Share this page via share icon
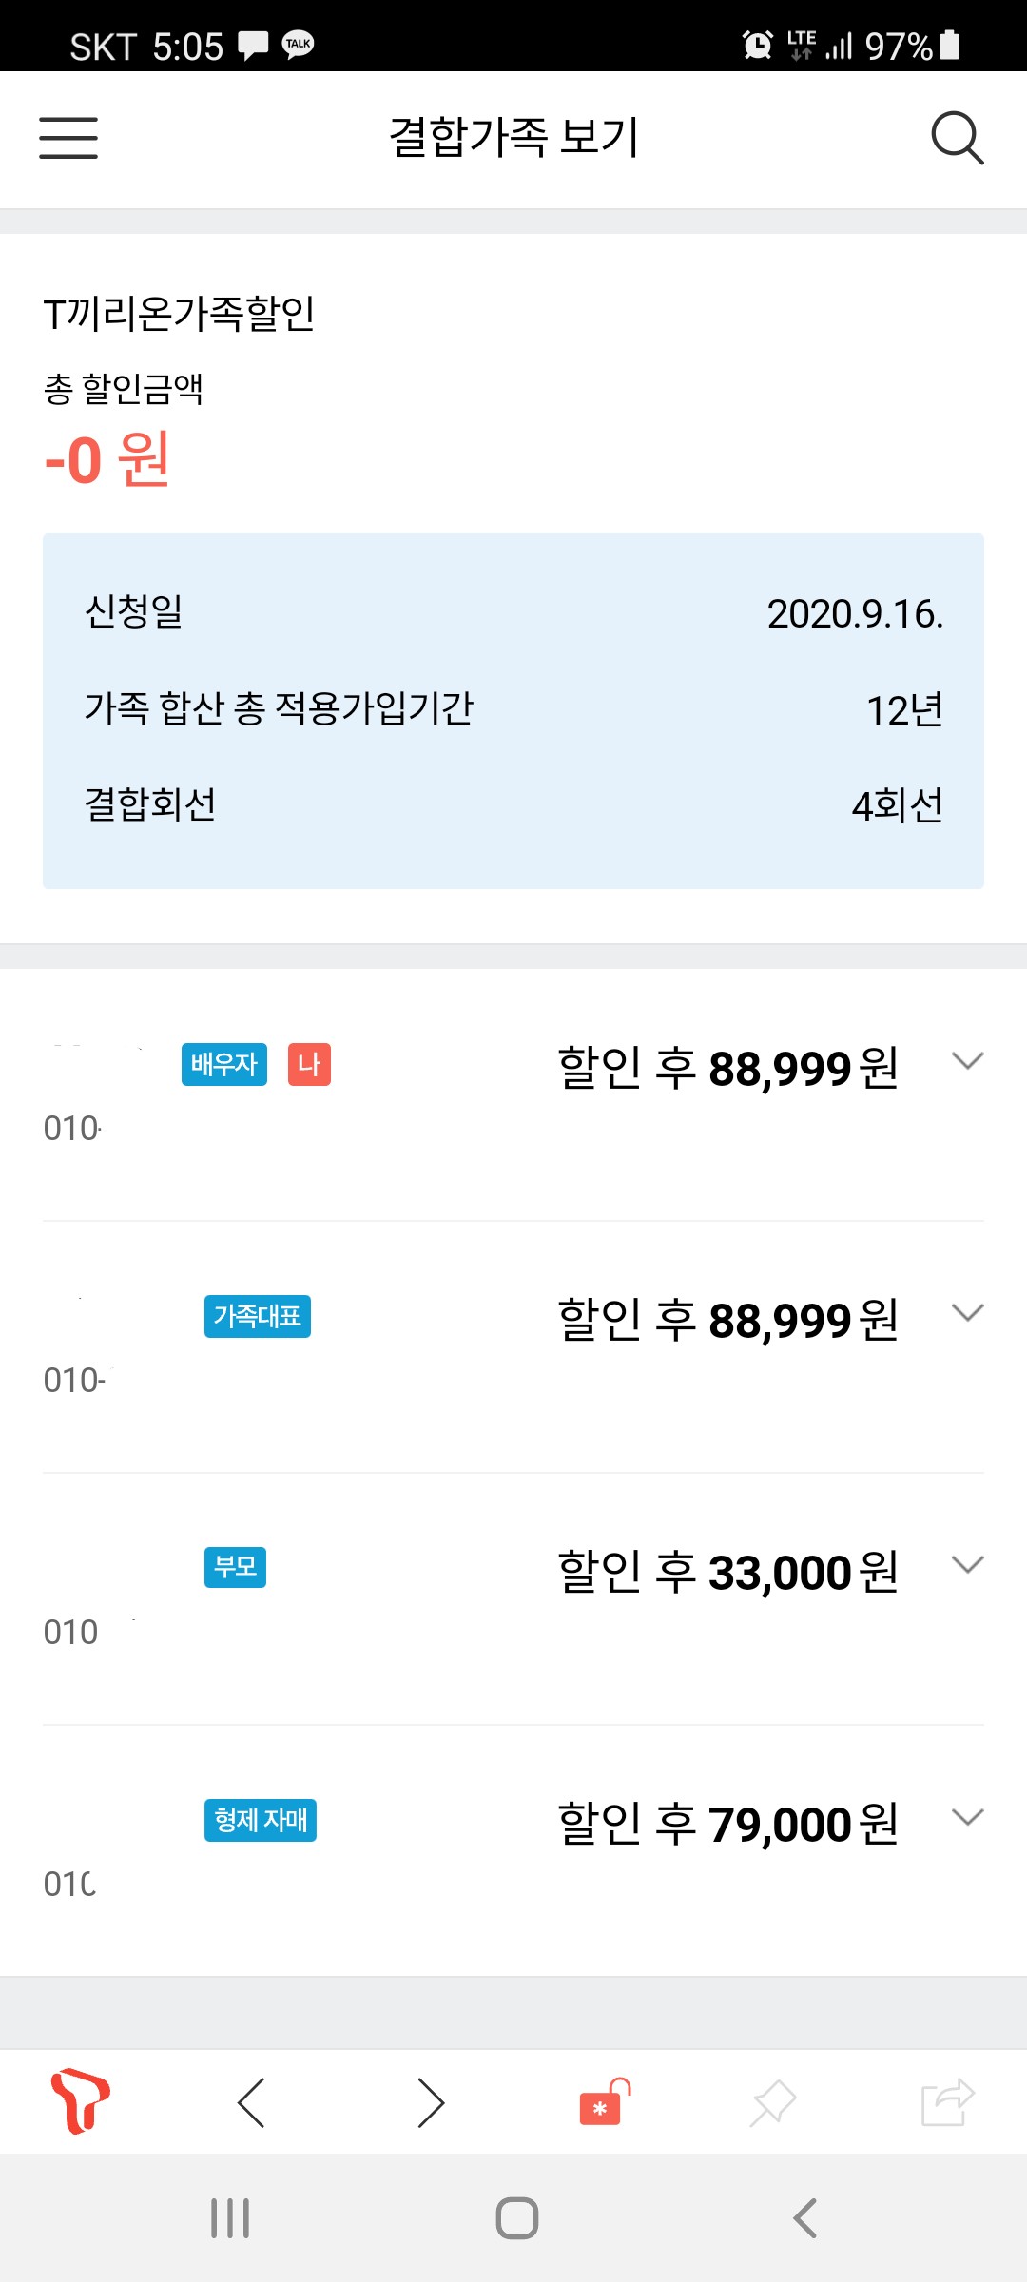This screenshot has height=2282, width=1027. pos(947,2102)
